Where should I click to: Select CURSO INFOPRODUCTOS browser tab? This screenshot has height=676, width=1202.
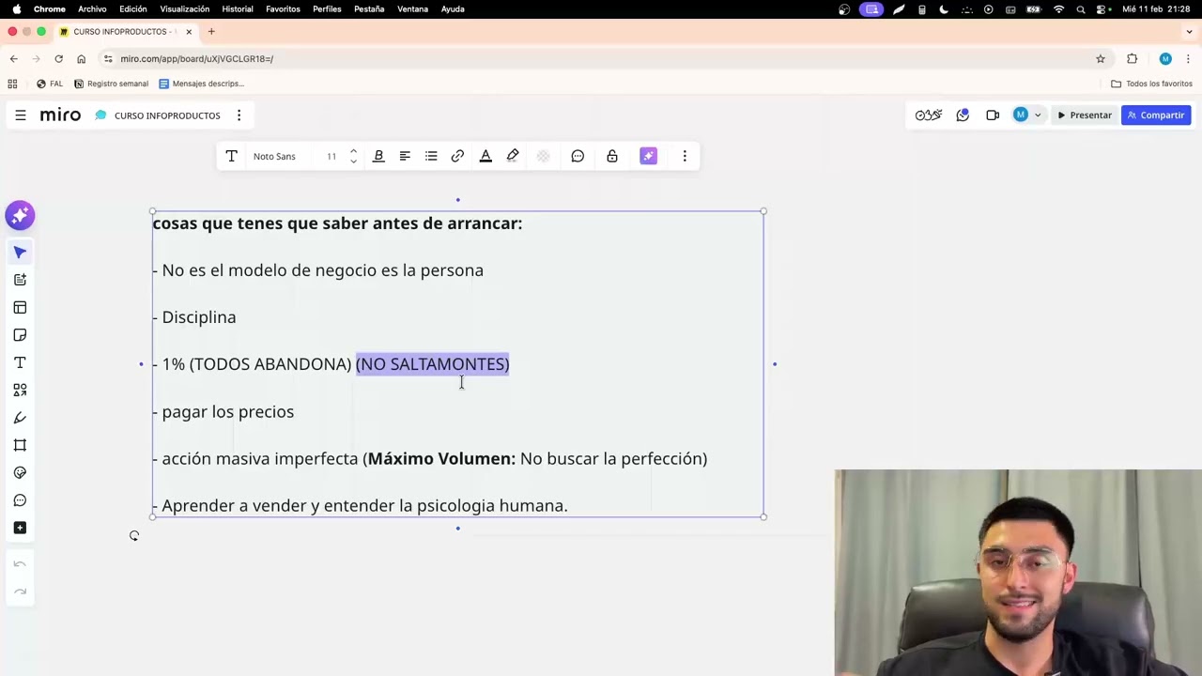pos(124,31)
